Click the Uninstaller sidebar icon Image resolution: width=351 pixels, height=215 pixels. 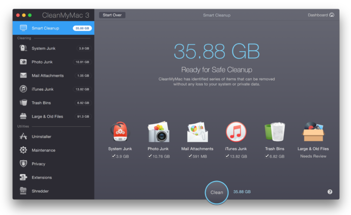(23, 136)
